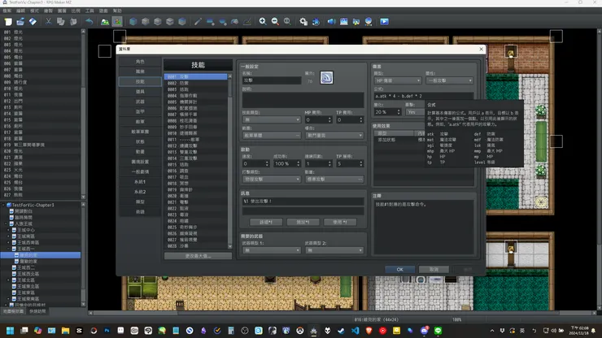Click the 取消 cancel button
The height and width of the screenshot is (338, 602).
click(434, 269)
